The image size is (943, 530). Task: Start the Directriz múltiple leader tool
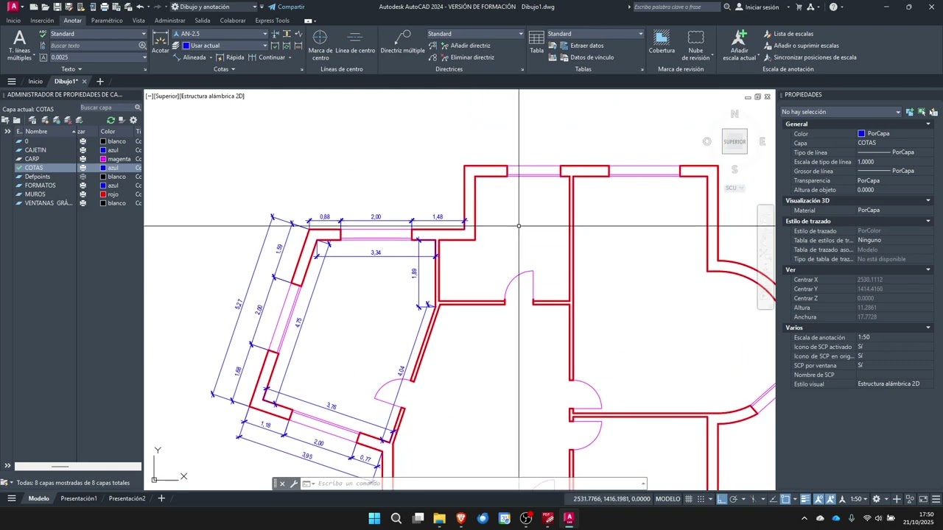pos(402,43)
